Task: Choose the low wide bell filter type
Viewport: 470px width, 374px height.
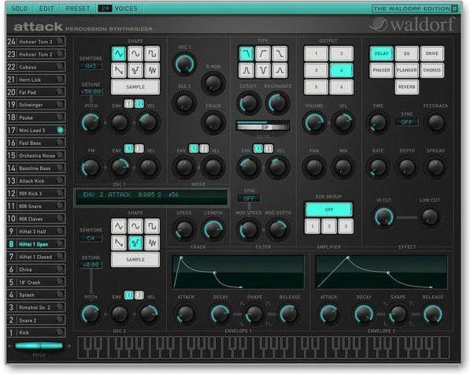Action: [x=280, y=70]
